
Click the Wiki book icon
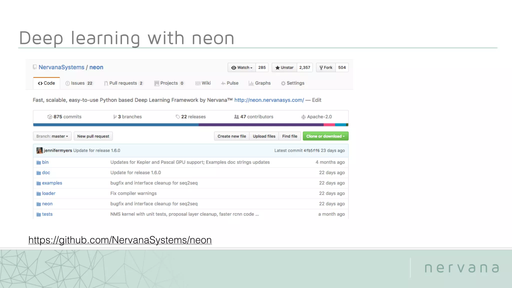pyautogui.click(x=198, y=83)
